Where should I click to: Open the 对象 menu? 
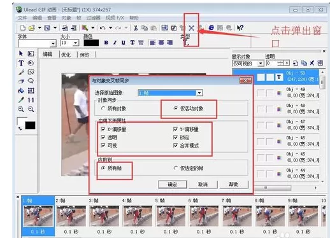[x=66, y=18]
